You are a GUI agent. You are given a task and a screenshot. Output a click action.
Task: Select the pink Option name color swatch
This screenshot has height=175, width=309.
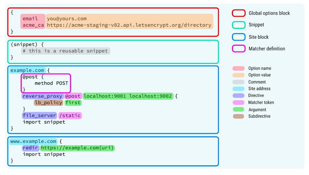(238, 68)
